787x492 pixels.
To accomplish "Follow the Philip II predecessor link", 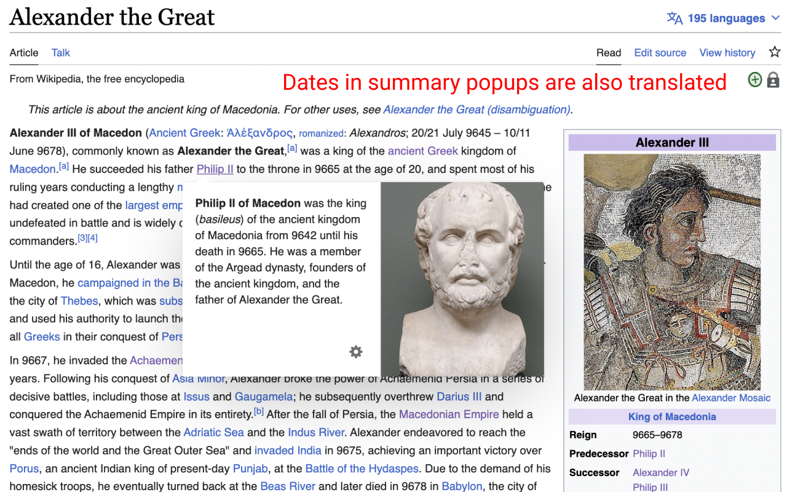I will pos(649,453).
